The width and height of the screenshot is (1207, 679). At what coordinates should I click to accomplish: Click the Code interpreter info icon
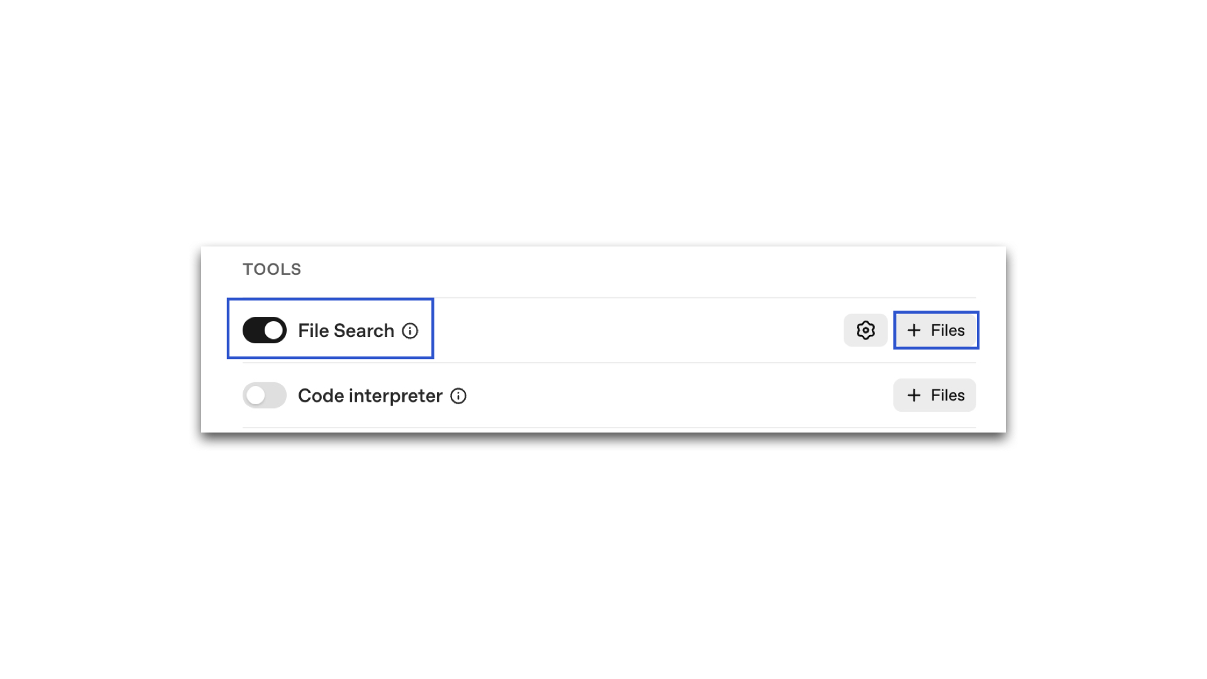coord(458,396)
